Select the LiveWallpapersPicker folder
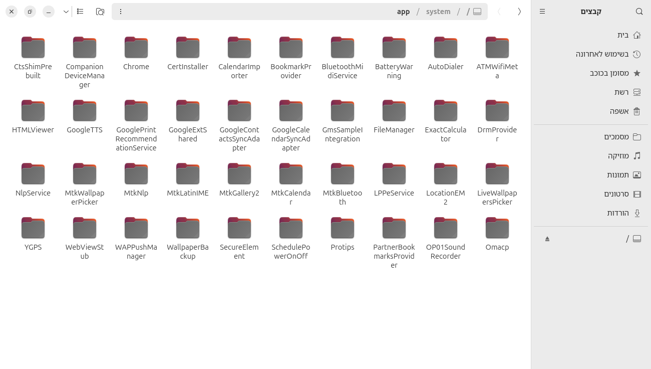This screenshot has height=369, width=651. click(497, 184)
